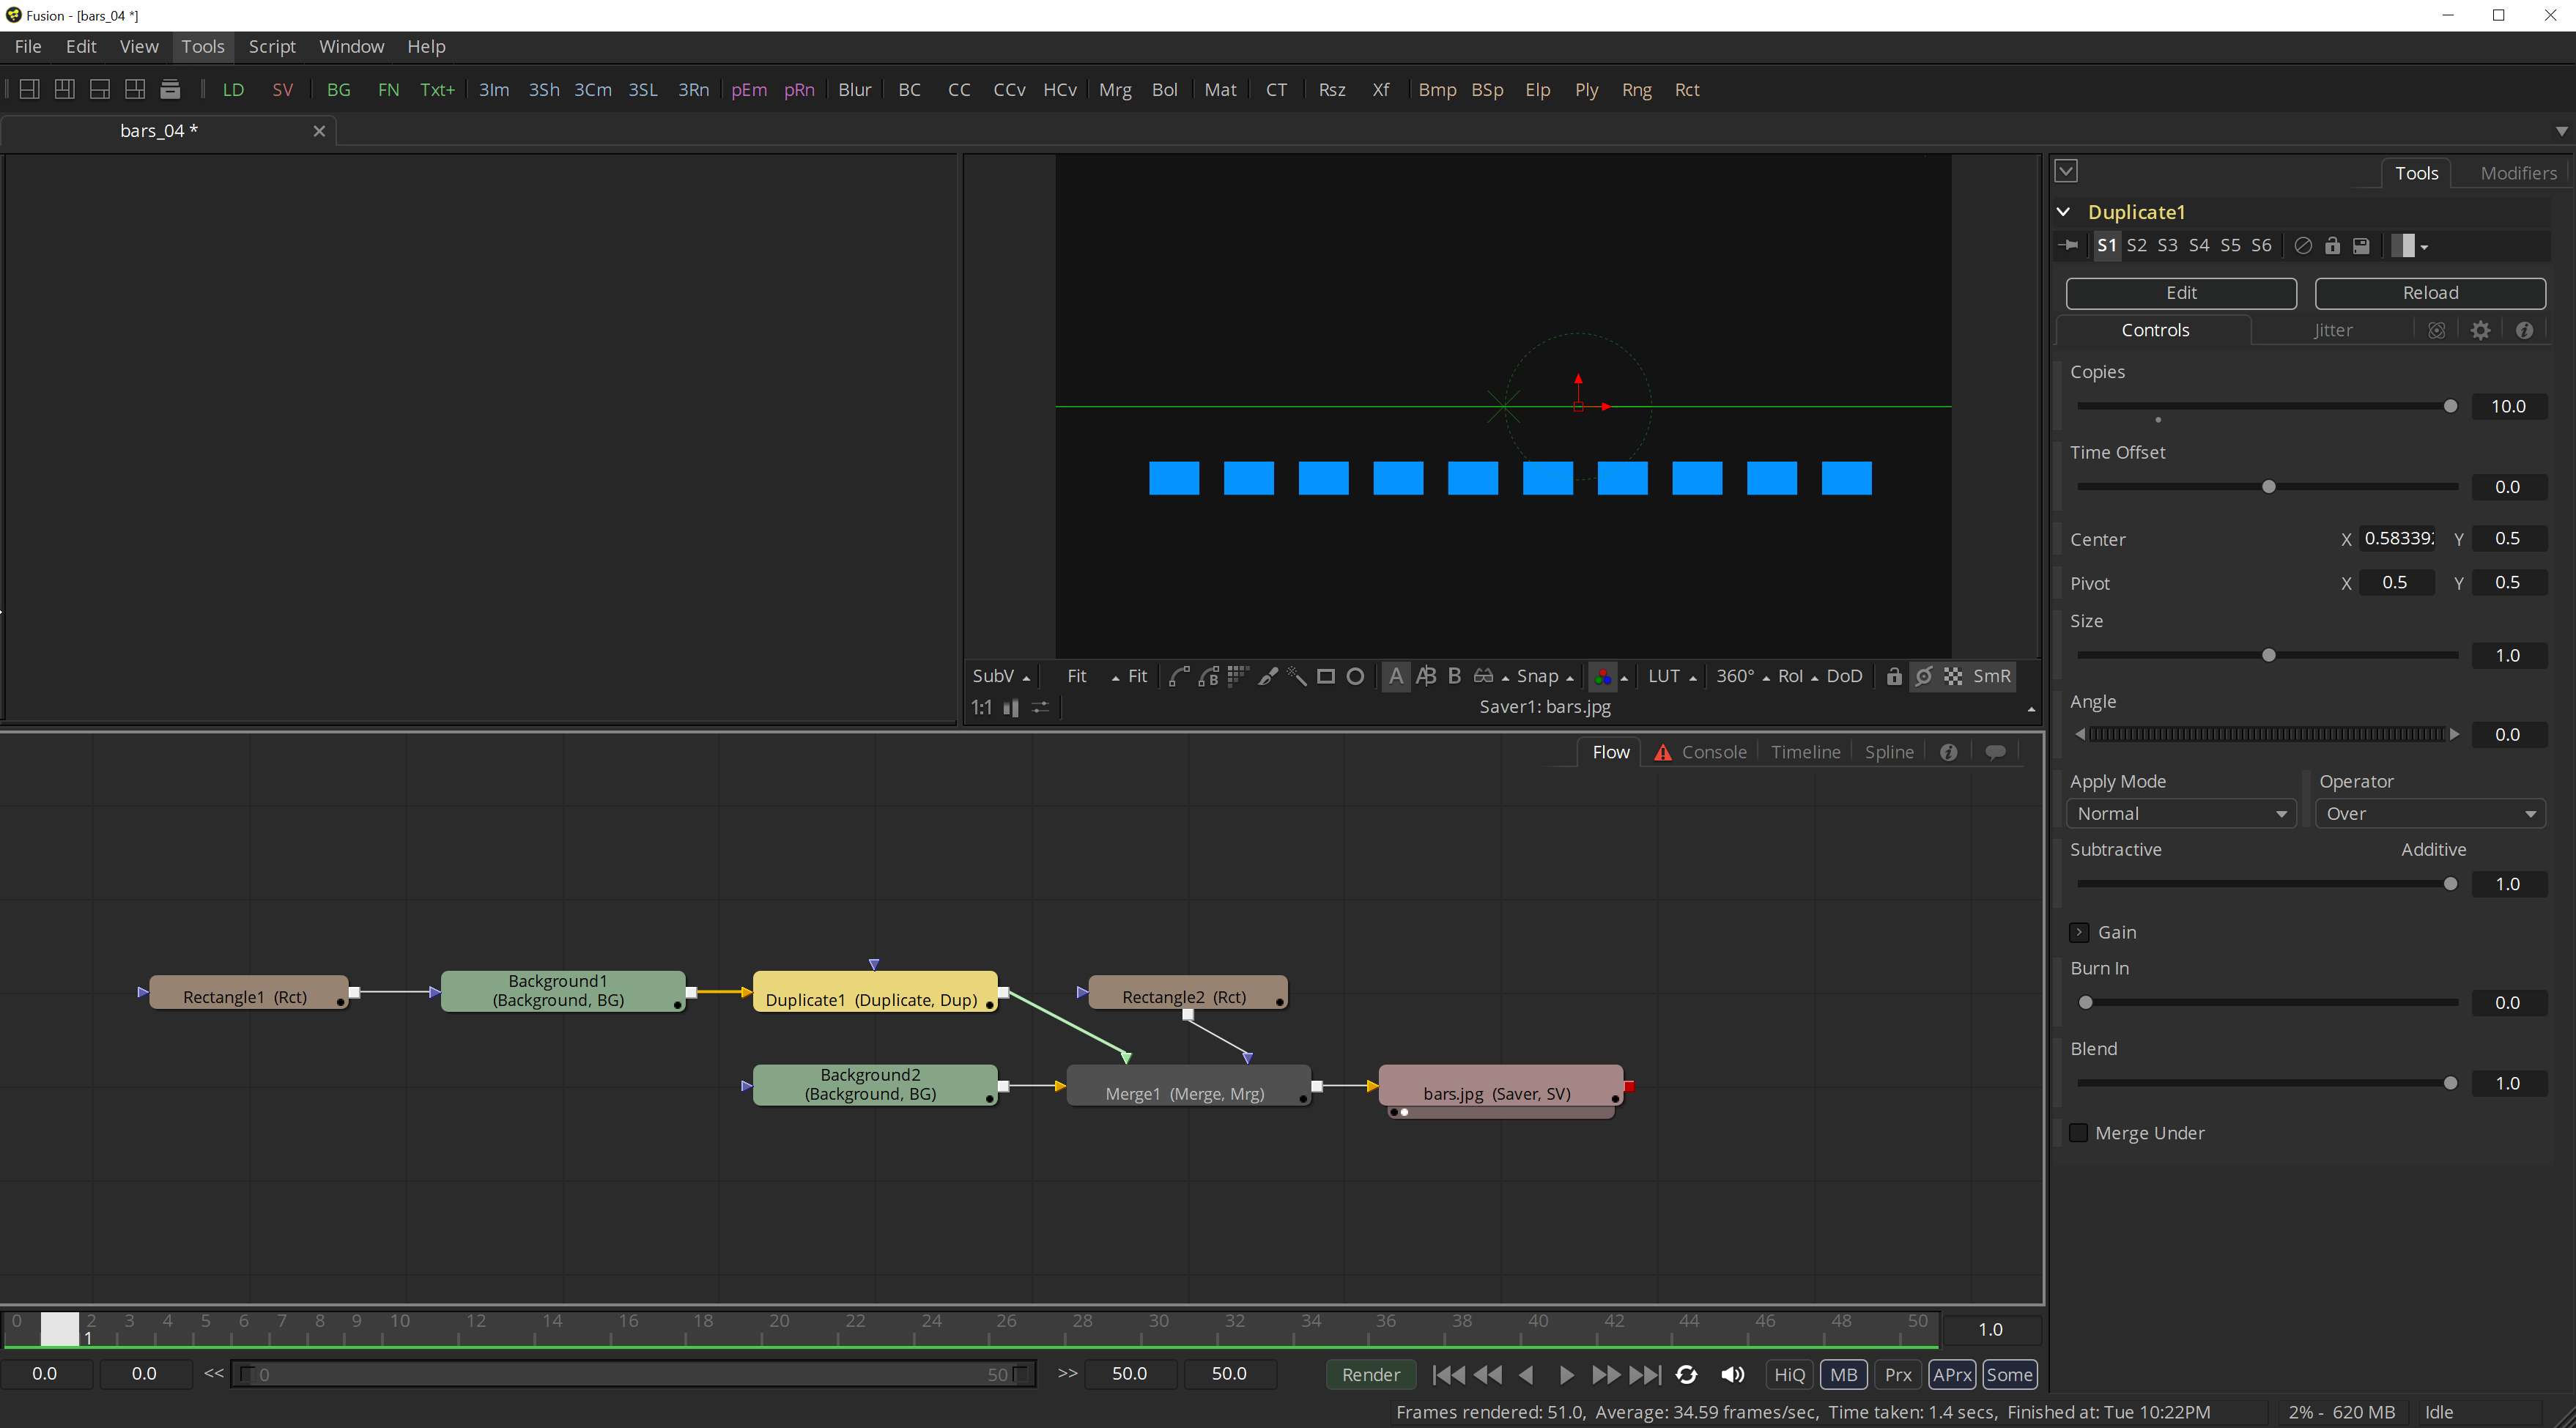Open the 360° view dropdown
Image resolution: width=2576 pixels, height=1428 pixels.
tap(1742, 676)
